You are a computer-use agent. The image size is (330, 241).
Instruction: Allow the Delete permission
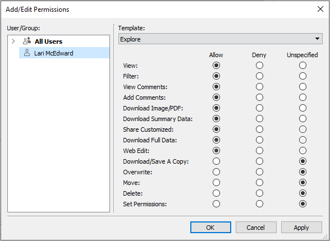216,193
